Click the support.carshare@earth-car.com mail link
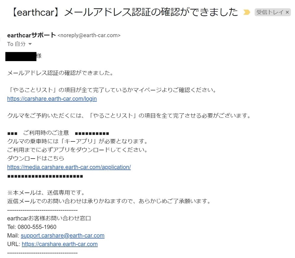 (x=63, y=235)
